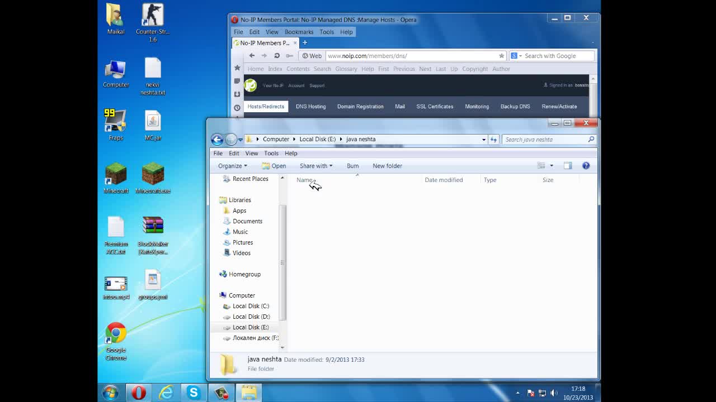The width and height of the screenshot is (716, 402).
Task: Click Explorer's Back arrow button
Action: coord(217,140)
